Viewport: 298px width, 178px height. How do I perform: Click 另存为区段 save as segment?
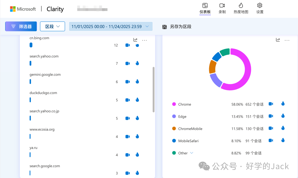click(x=177, y=26)
